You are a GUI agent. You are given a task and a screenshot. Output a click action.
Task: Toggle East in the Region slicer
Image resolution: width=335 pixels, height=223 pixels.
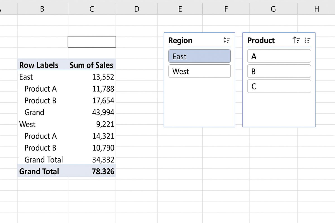point(200,56)
